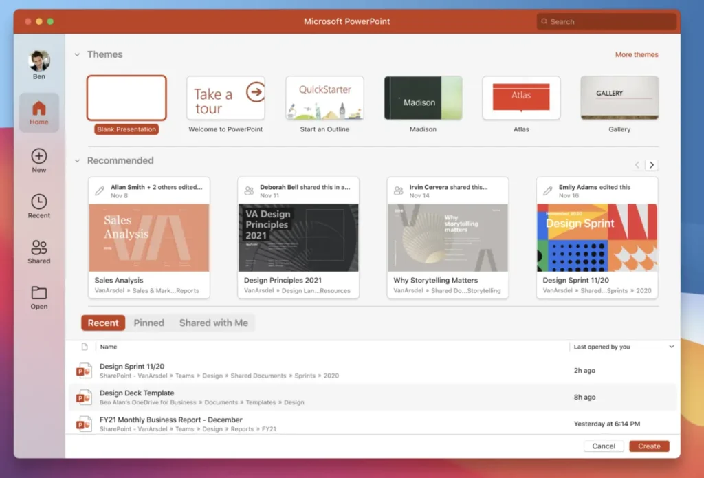Click PowerPoint file icon for Design Sprint 11/20

[x=84, y=371]
